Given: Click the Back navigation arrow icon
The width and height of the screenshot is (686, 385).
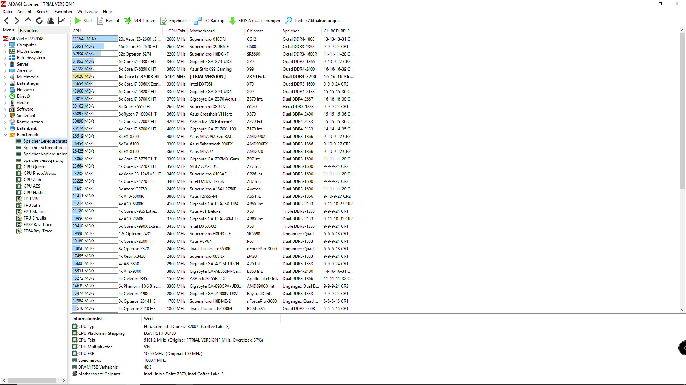Looking at the screenshot, I should pyautogui.click(x=6, y=21).
